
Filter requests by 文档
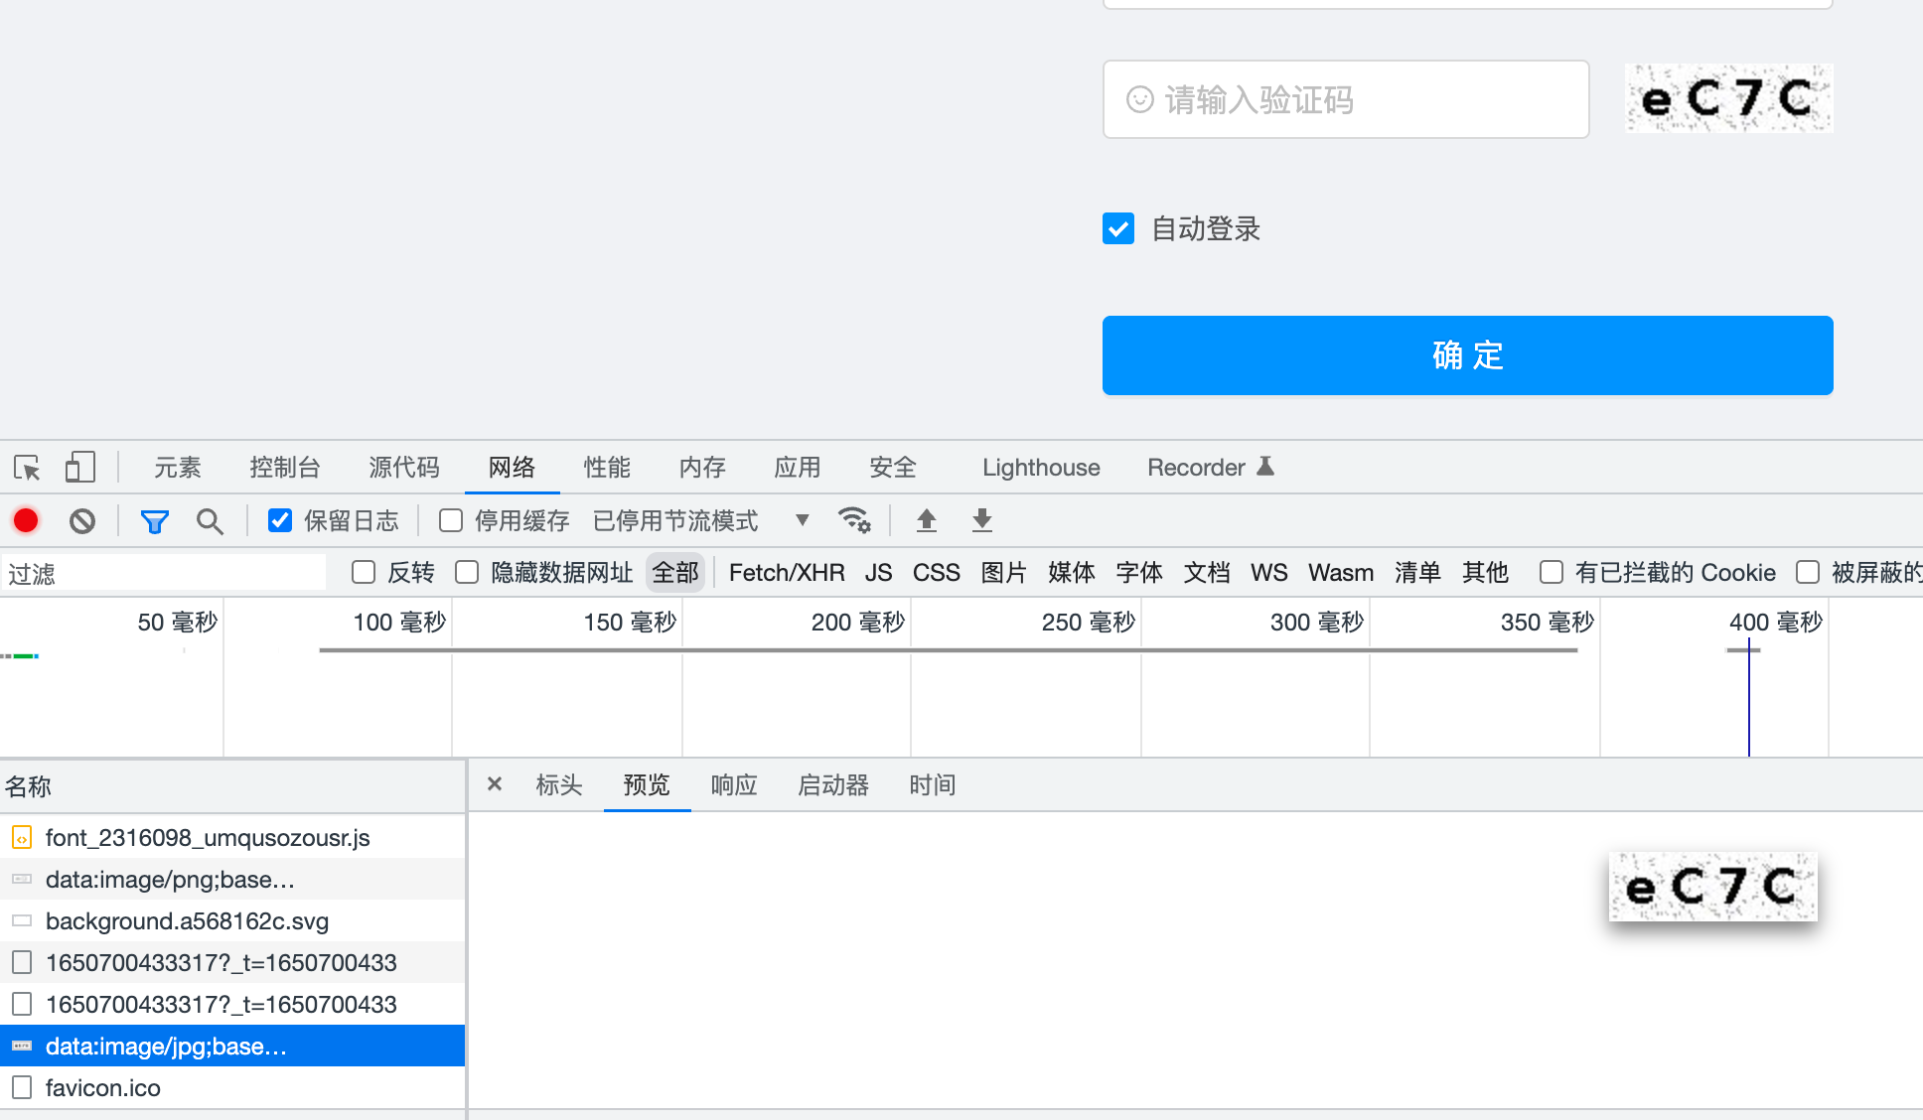click(1207, 572)
